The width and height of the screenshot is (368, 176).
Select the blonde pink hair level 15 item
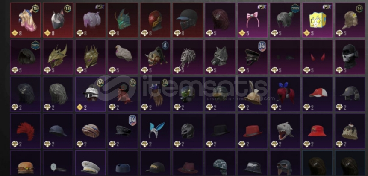(x=25, y=20)
